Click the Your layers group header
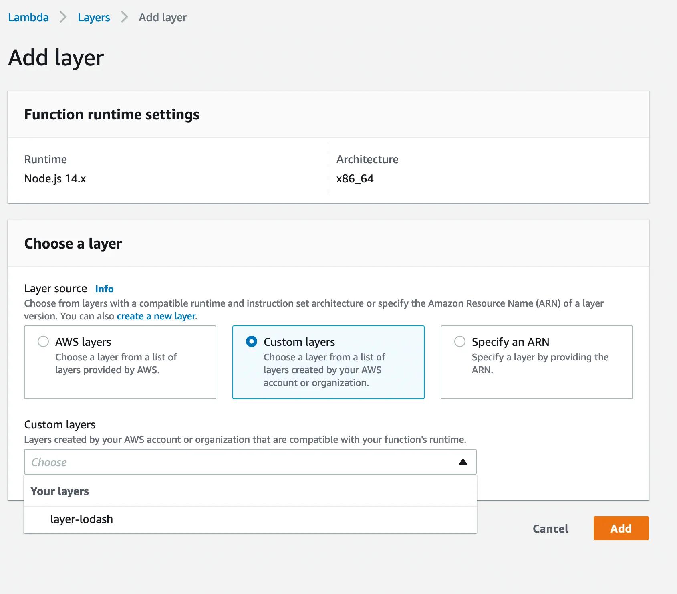Screen dimensions: 677x594 click(60, 491)
